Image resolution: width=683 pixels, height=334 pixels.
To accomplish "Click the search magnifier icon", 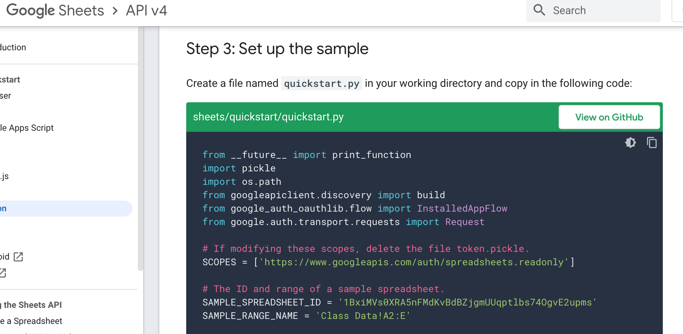I will [x=539, y=10].
